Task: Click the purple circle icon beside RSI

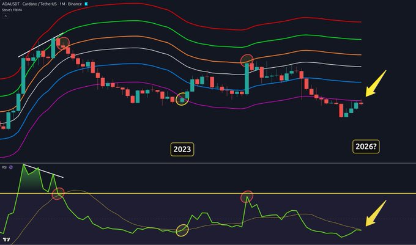Action: point(11,167)
